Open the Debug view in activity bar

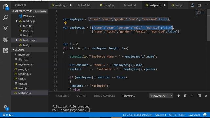tap(5, 39)
